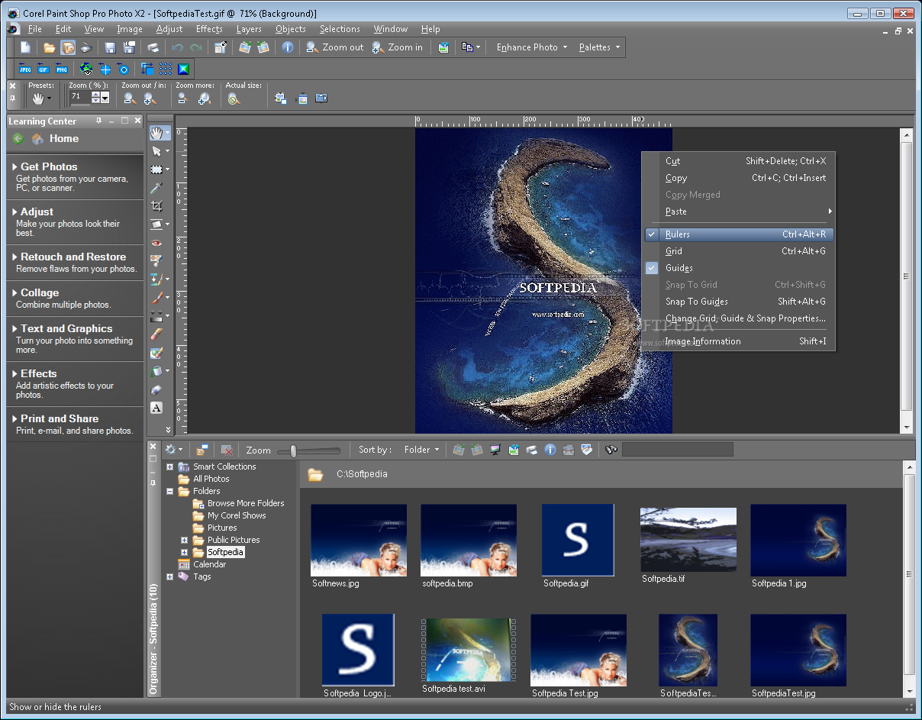Select the Softpedia.tif thumbnail
Image resolution: width=922 pixels, height=720 pixels.
[x=688, y=538]
